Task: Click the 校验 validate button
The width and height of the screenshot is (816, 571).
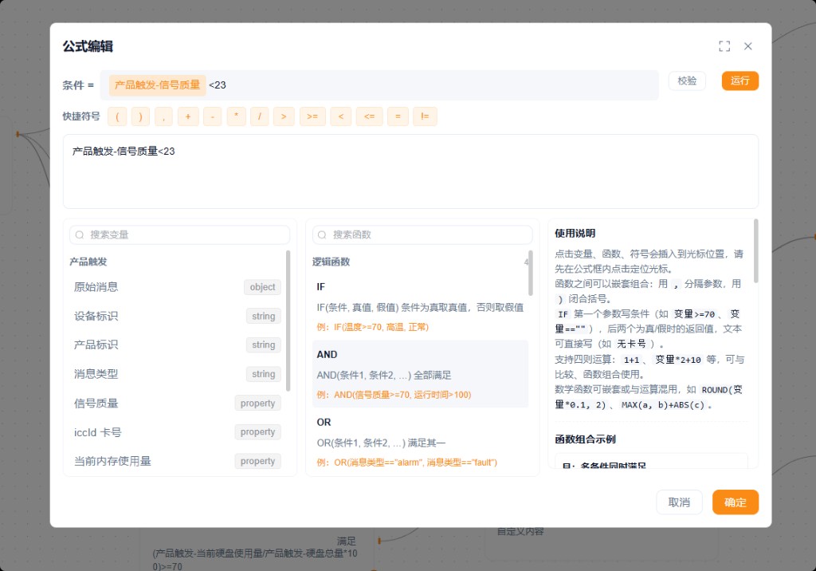Action: 687,81
